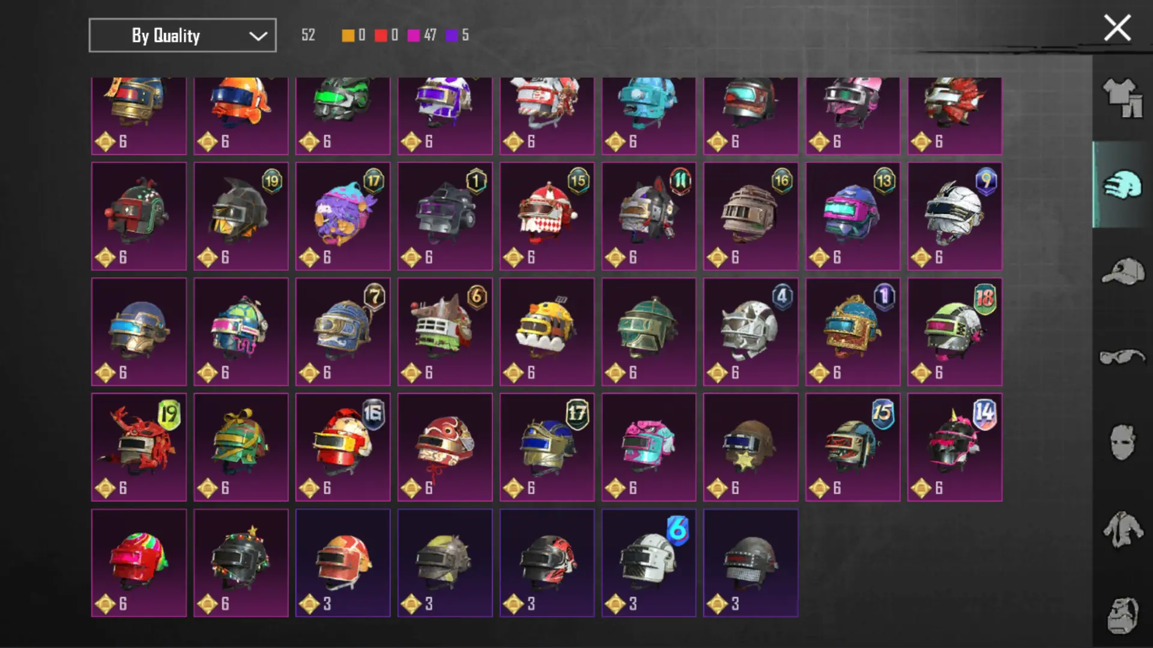The height and width of the screenshot is (648, 1153).
Task: Expand the By Quality sort dropdown
Action: point(183,35)
